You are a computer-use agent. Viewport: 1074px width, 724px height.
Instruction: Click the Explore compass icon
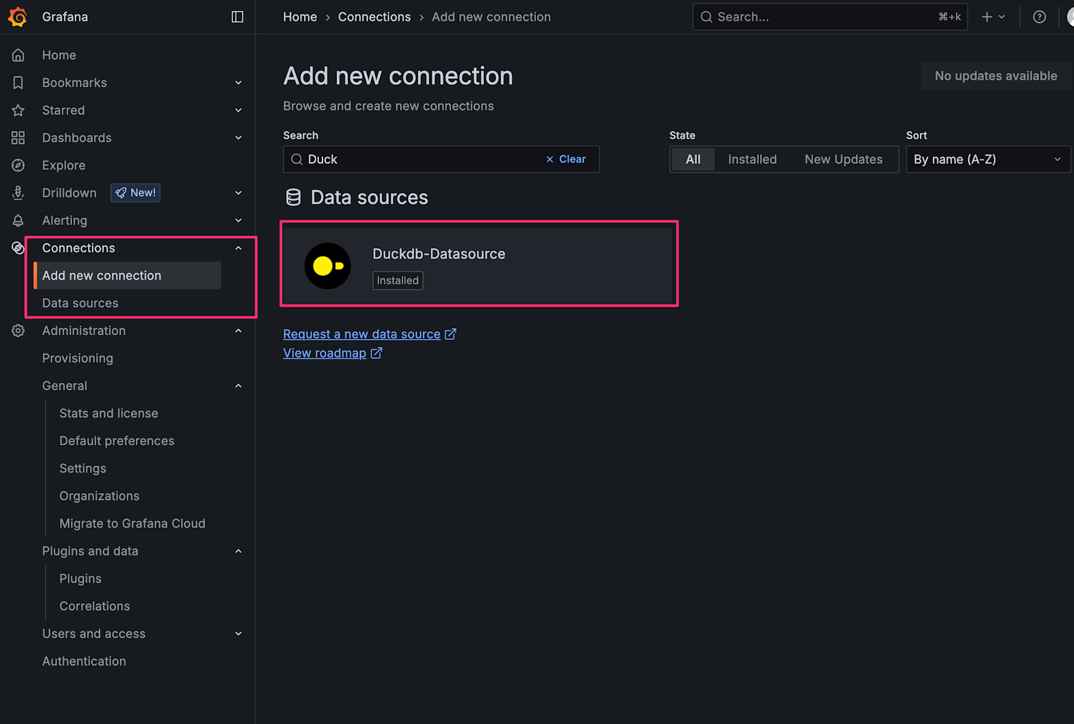tap(18, 165)
